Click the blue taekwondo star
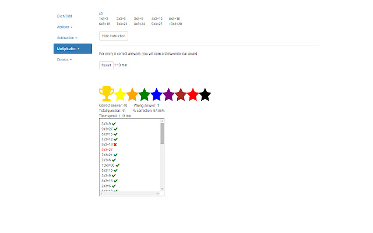Viewport: 373px width, 233px height. (x=157, y=94)
